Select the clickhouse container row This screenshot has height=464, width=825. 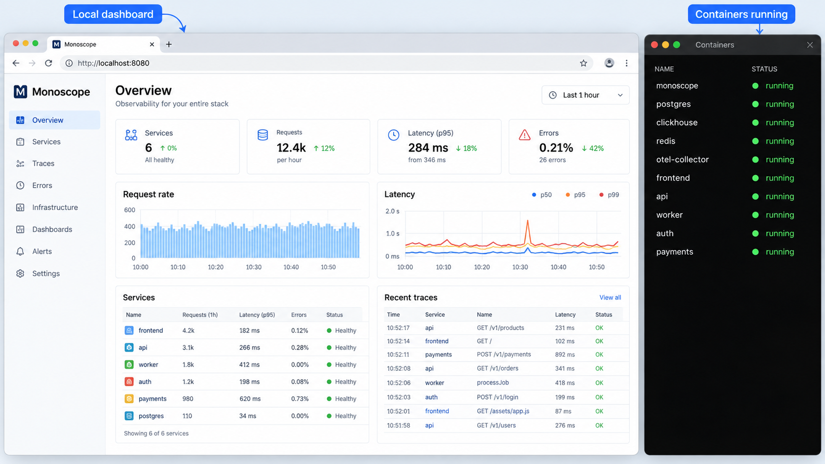[732, 122]
